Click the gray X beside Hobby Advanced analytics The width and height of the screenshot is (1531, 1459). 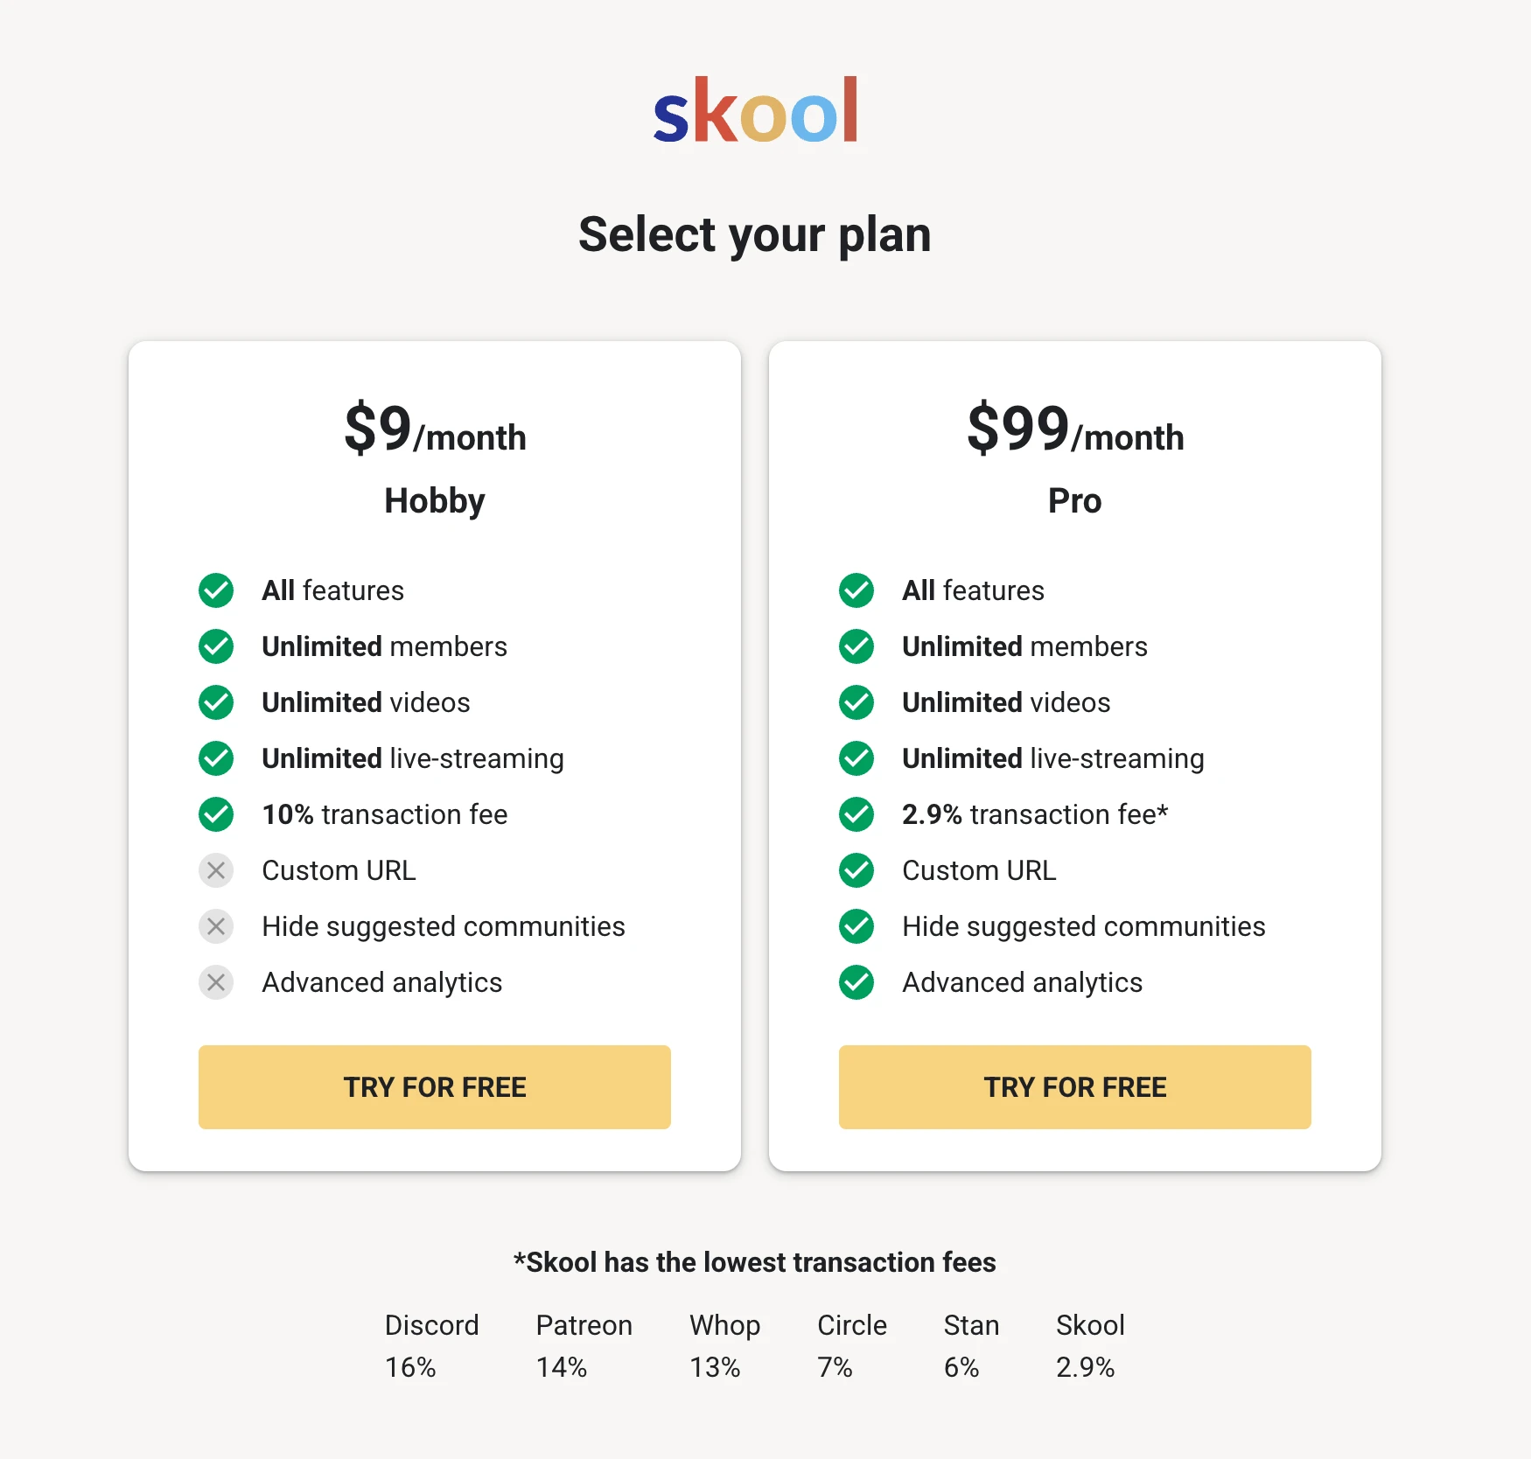(216, 982)
